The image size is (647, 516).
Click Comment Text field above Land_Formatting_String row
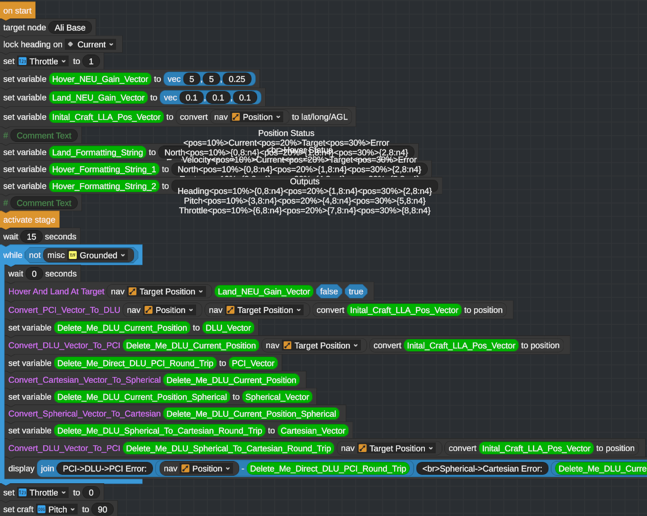pos(44,136)
